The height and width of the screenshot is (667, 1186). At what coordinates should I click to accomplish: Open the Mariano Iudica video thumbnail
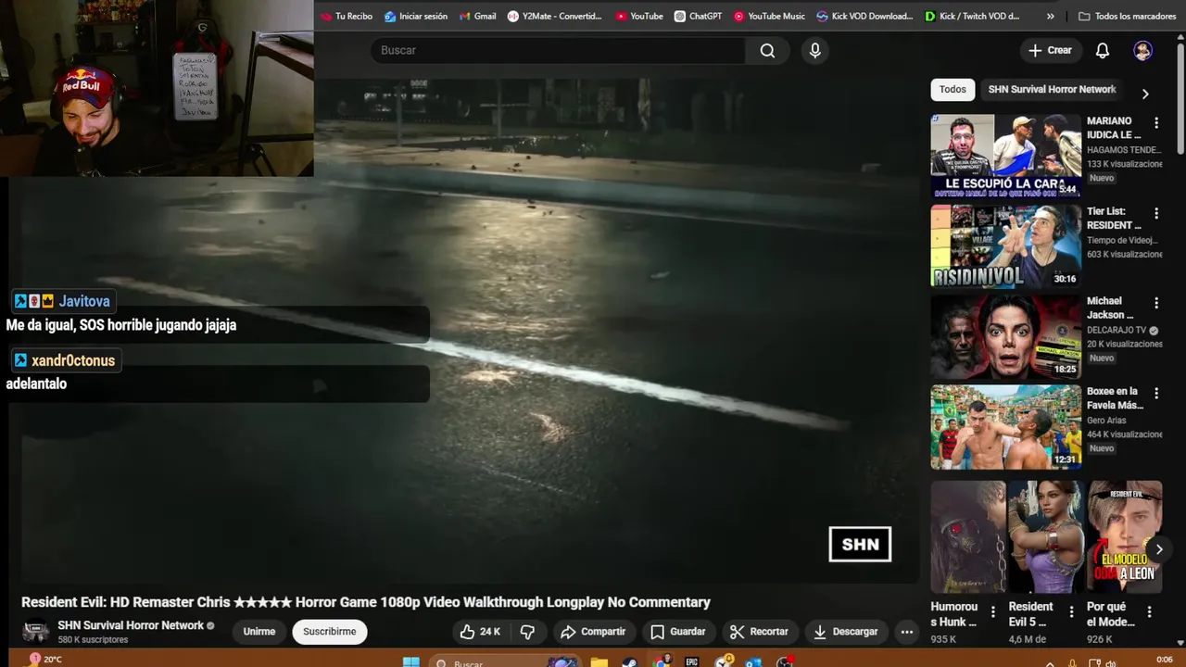click(1005, 156)
